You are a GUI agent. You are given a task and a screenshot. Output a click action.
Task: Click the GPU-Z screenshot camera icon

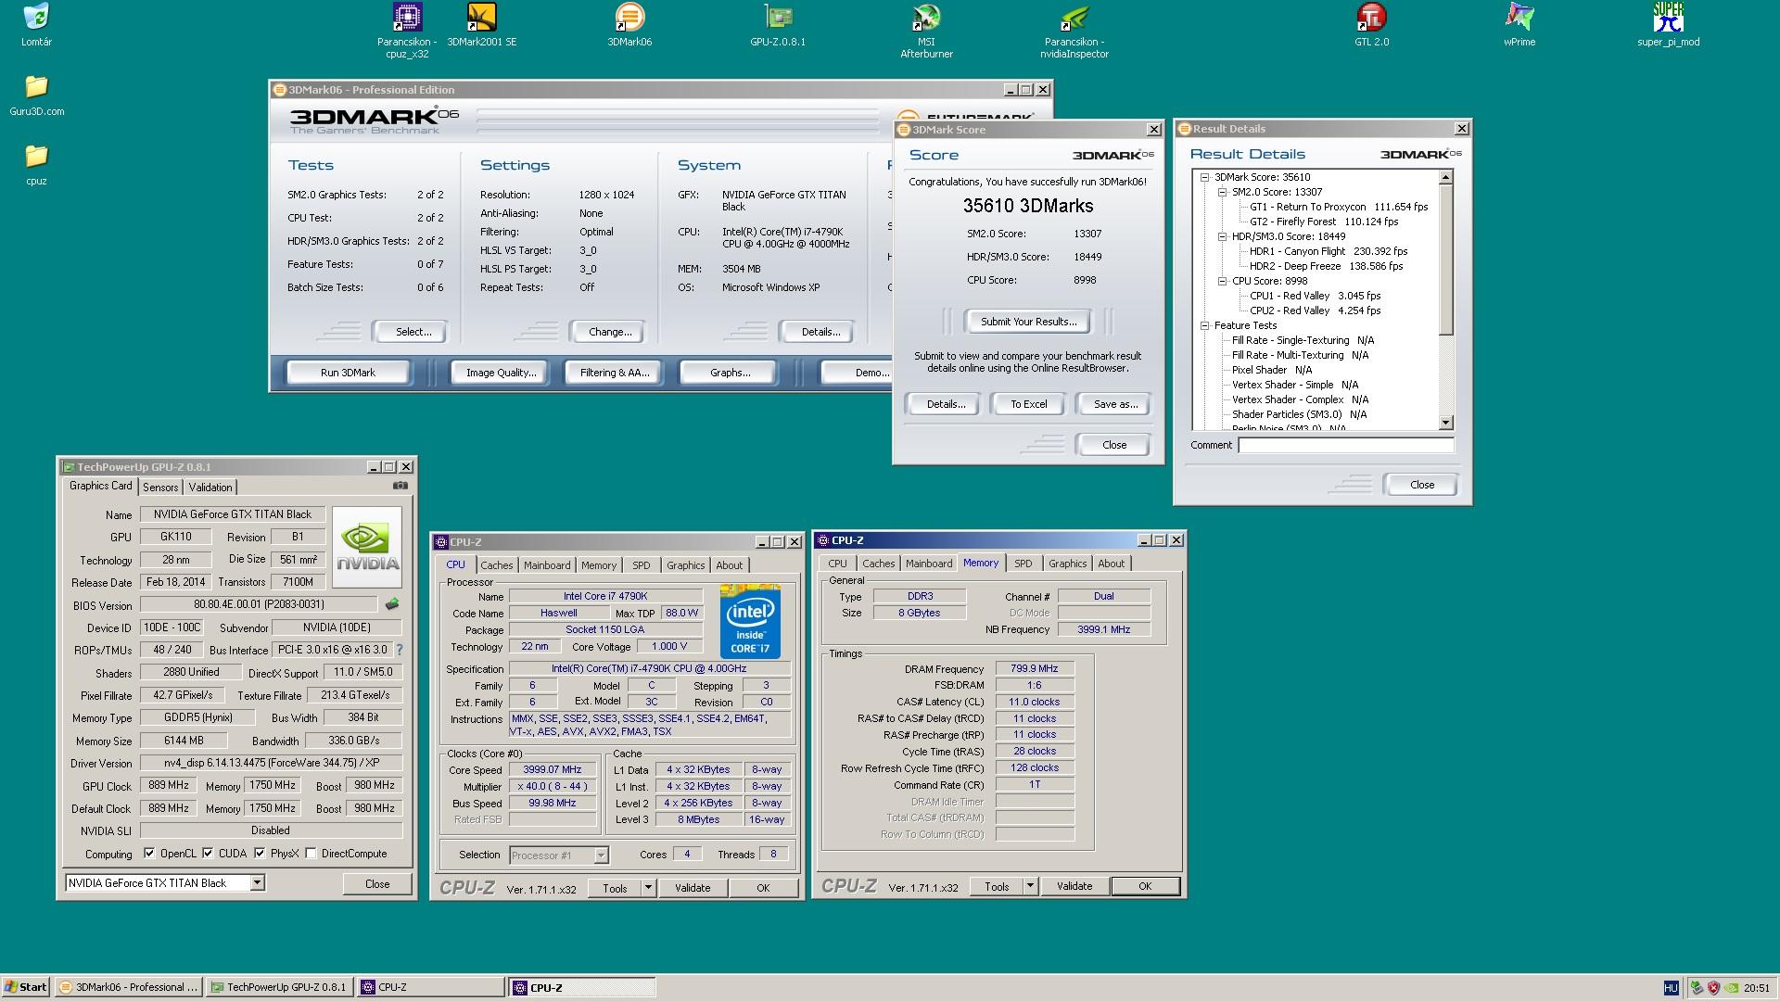pos(400,486)
